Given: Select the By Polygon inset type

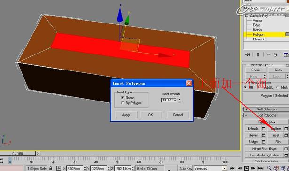Looking at the screenshot, I should 122,103.
